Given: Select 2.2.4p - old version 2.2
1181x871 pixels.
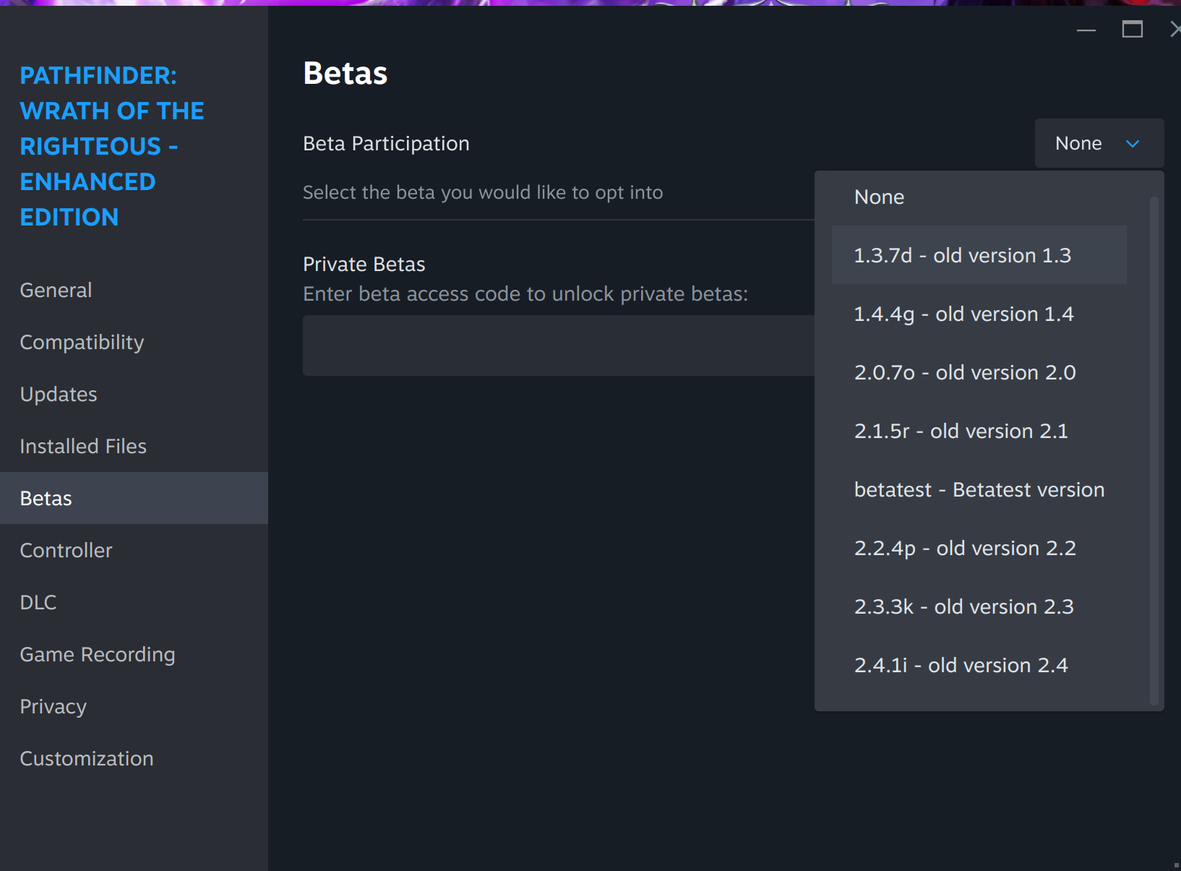Looking at the screenshot, I should pyautogui.click(x=979, y=548).
